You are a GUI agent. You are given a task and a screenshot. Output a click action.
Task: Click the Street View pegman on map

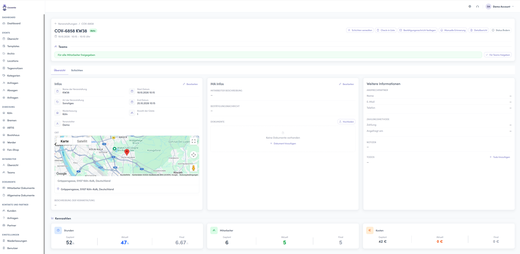194,168
